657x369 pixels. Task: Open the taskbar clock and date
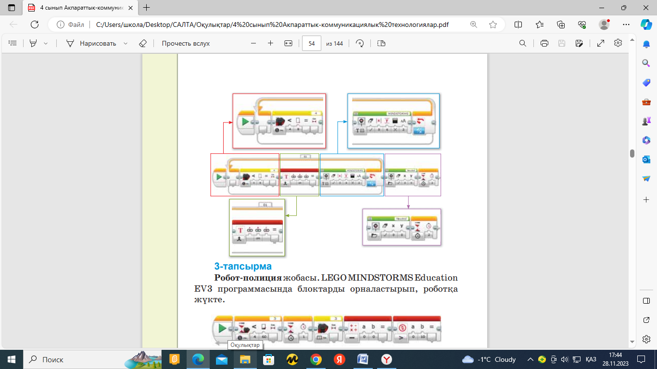click(x=616, y=359)
